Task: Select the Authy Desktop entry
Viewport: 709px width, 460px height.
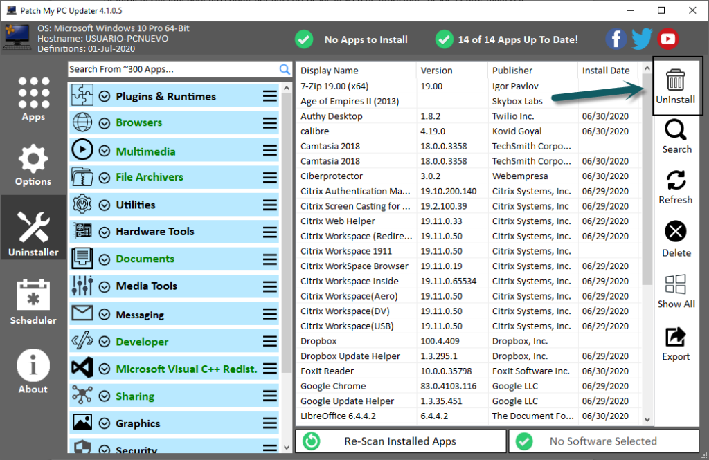Action: point(469,116)
